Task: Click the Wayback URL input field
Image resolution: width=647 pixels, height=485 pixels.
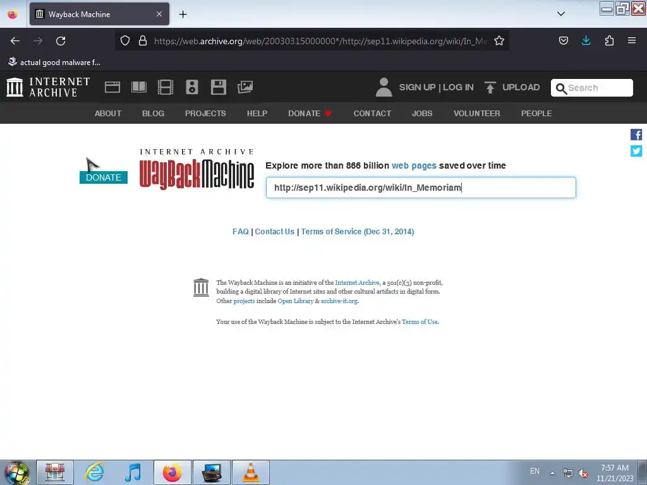Action: 421,188
